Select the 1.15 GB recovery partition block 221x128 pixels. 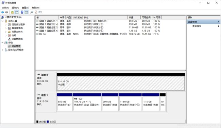151,104
